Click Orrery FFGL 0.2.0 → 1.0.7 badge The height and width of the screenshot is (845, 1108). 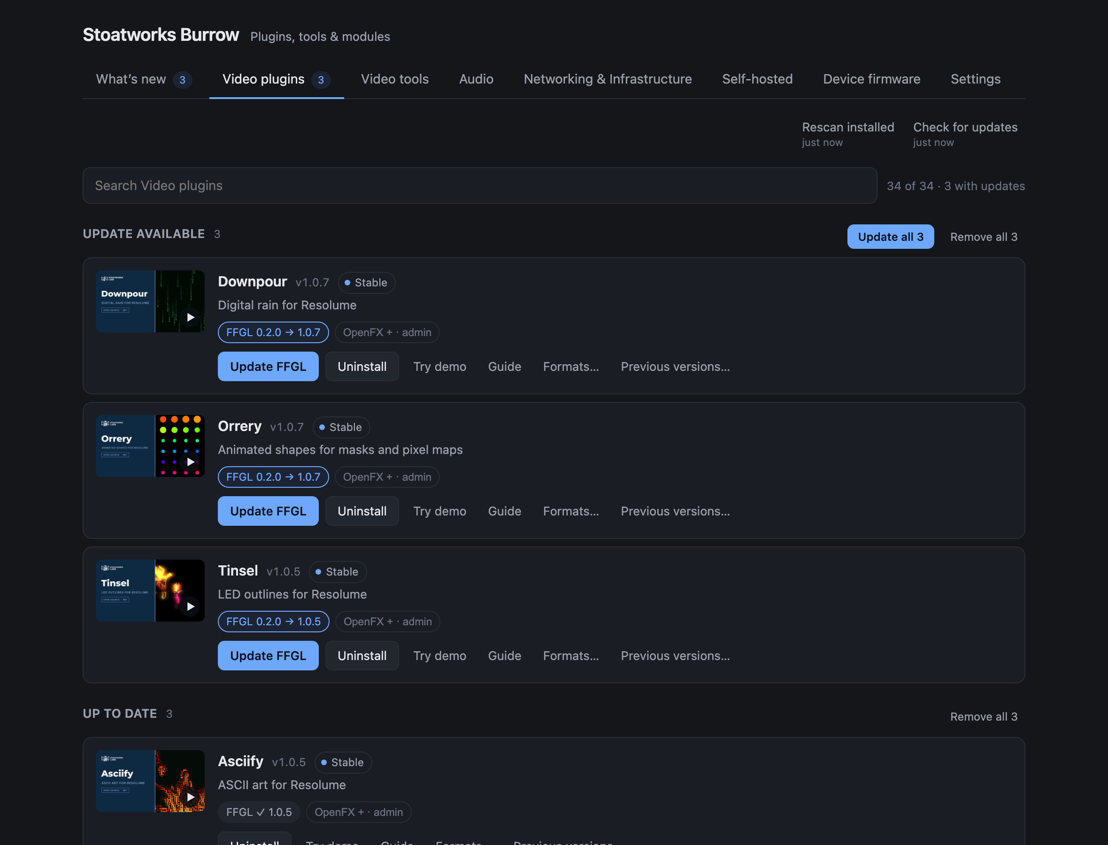point(273,477)
